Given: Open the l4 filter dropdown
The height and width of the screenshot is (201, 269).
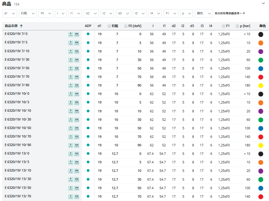Looking at the screenshot, I should 155,13.
